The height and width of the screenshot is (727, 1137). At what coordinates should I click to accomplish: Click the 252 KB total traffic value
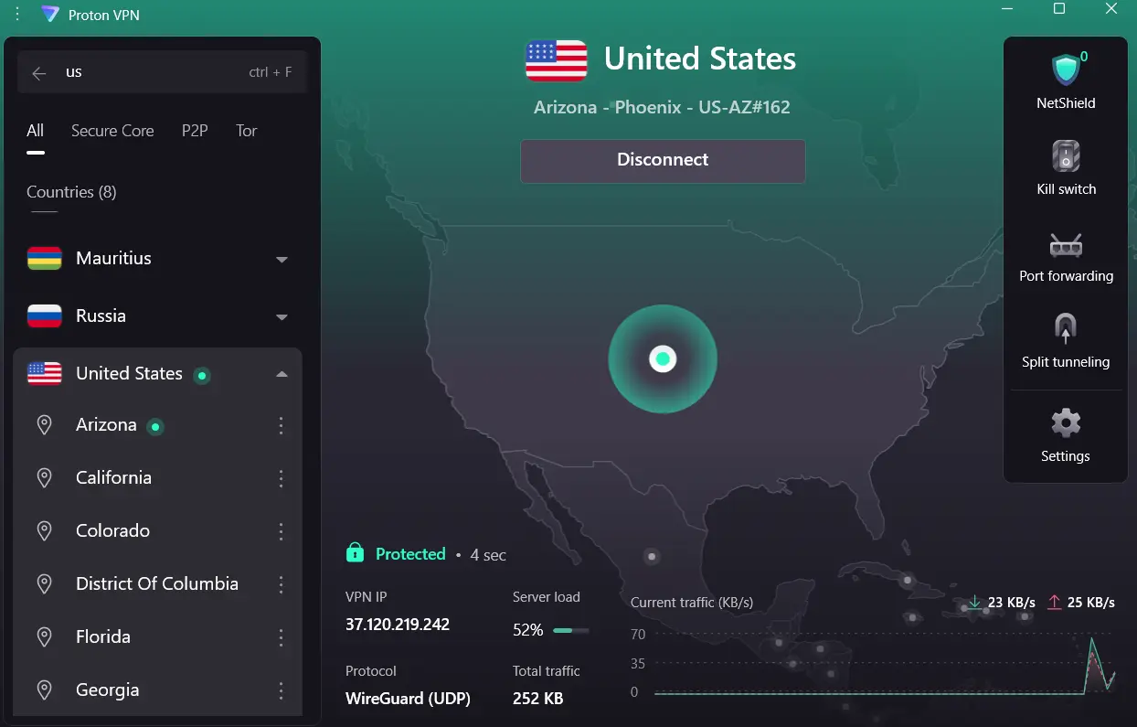[538, 699]
